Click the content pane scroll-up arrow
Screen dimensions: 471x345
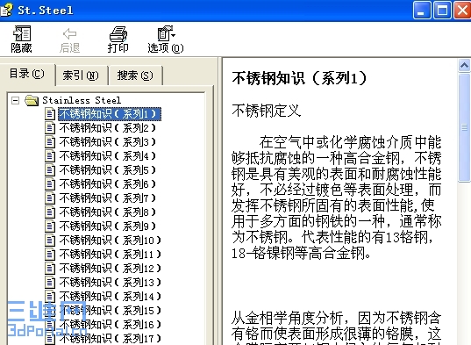pyautogui.click(x=464, y=66)
